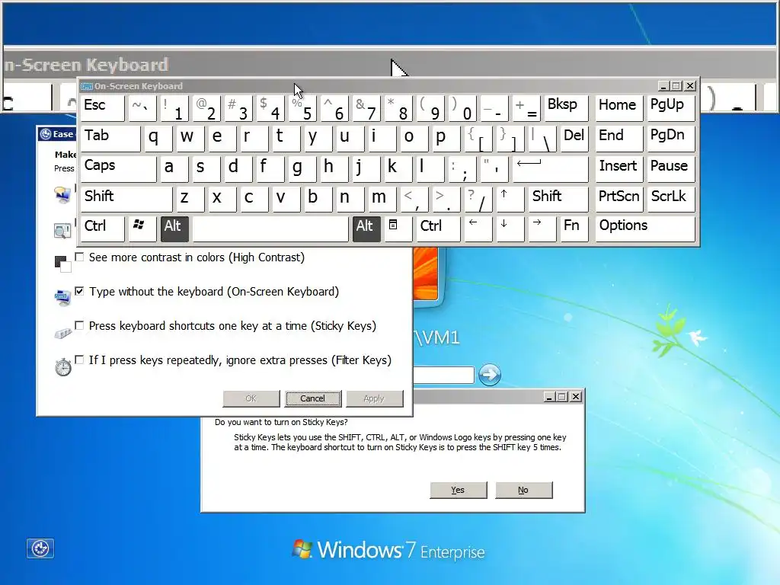The height and width of the screenshot is (585, 780).
Task: Click the right Ctrl key
Action: pyautogui.click(x=438, y=229)
